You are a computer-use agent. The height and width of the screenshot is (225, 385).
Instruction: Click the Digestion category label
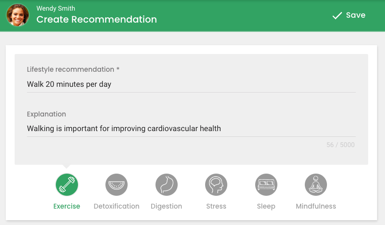[x=167, y=206]
